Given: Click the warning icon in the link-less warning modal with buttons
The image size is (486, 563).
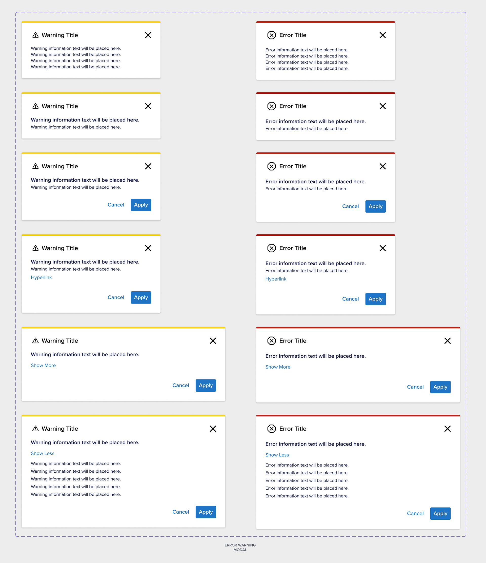Looking at the screenshot, I should coord(35,166).
